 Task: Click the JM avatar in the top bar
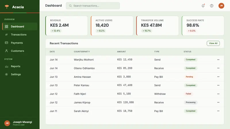(221, 6)
